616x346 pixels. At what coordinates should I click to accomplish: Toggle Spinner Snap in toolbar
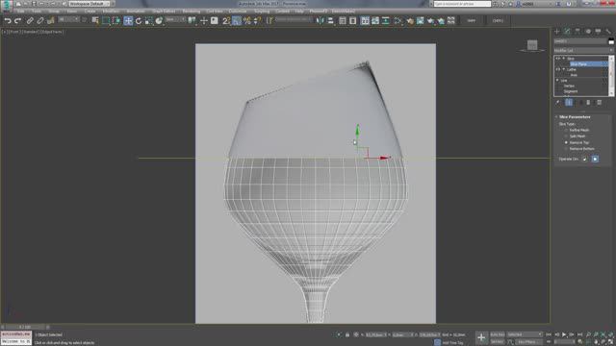[257, 21]
